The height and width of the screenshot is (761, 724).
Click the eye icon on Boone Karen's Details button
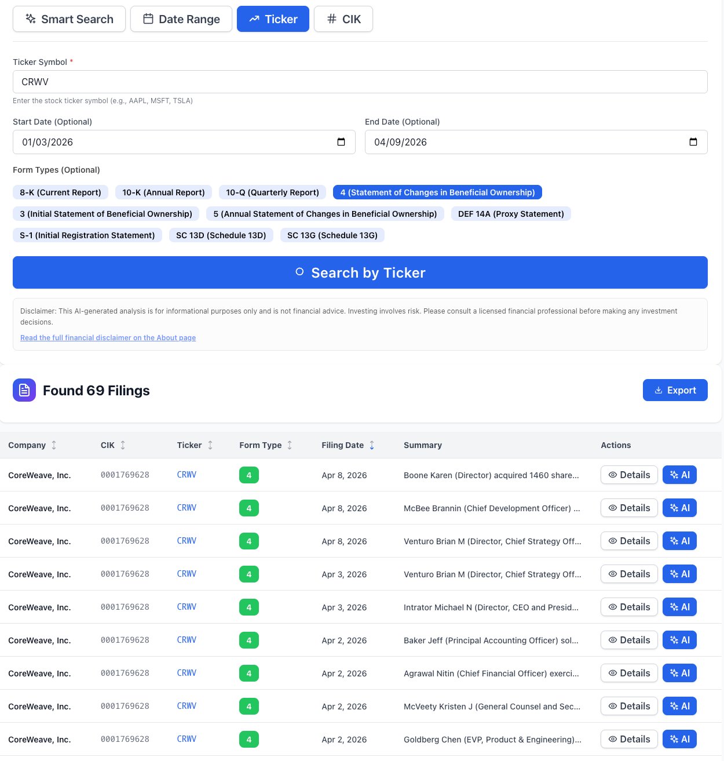click(613, 475)
